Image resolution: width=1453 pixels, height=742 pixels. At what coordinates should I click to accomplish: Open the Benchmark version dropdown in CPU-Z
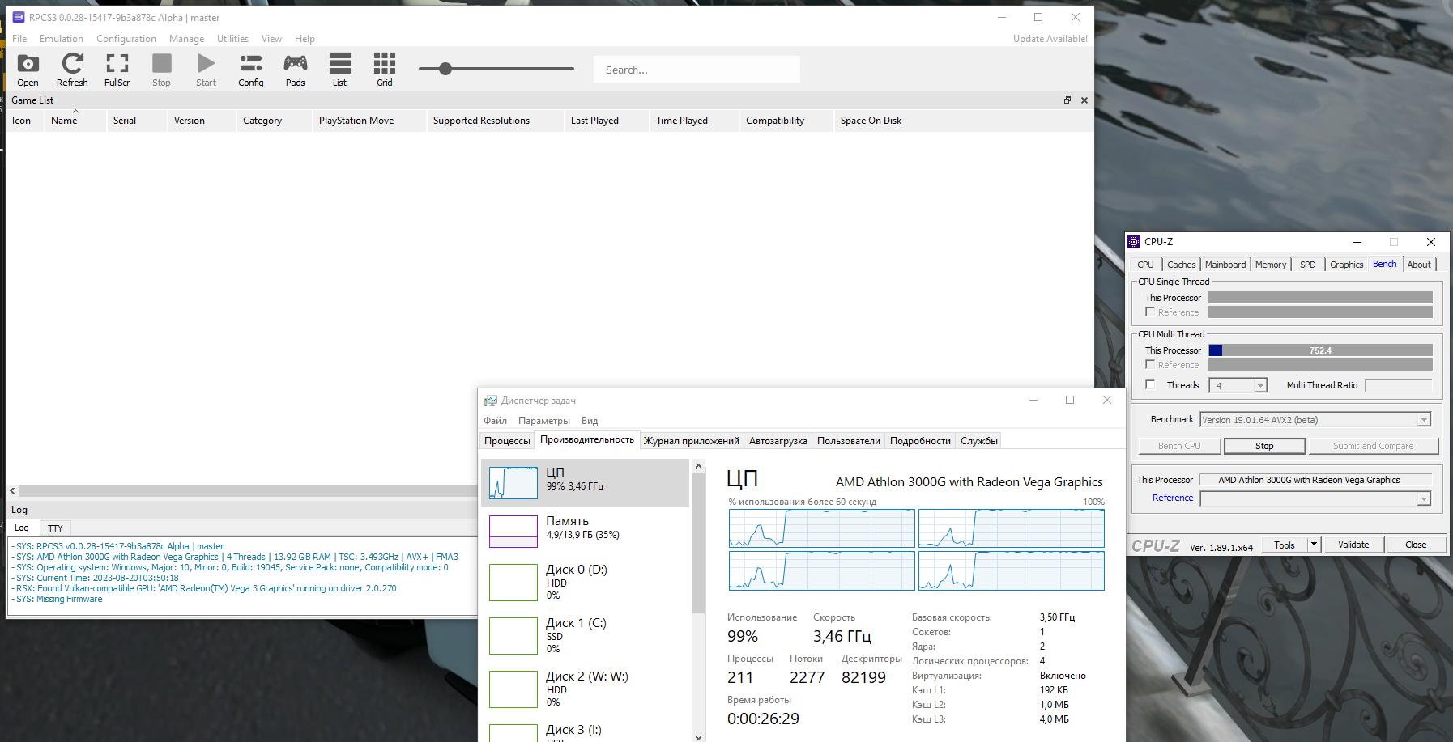[x=1423, y=419]
